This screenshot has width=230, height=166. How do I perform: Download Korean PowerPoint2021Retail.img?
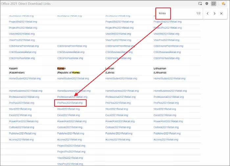pos(72,121)
